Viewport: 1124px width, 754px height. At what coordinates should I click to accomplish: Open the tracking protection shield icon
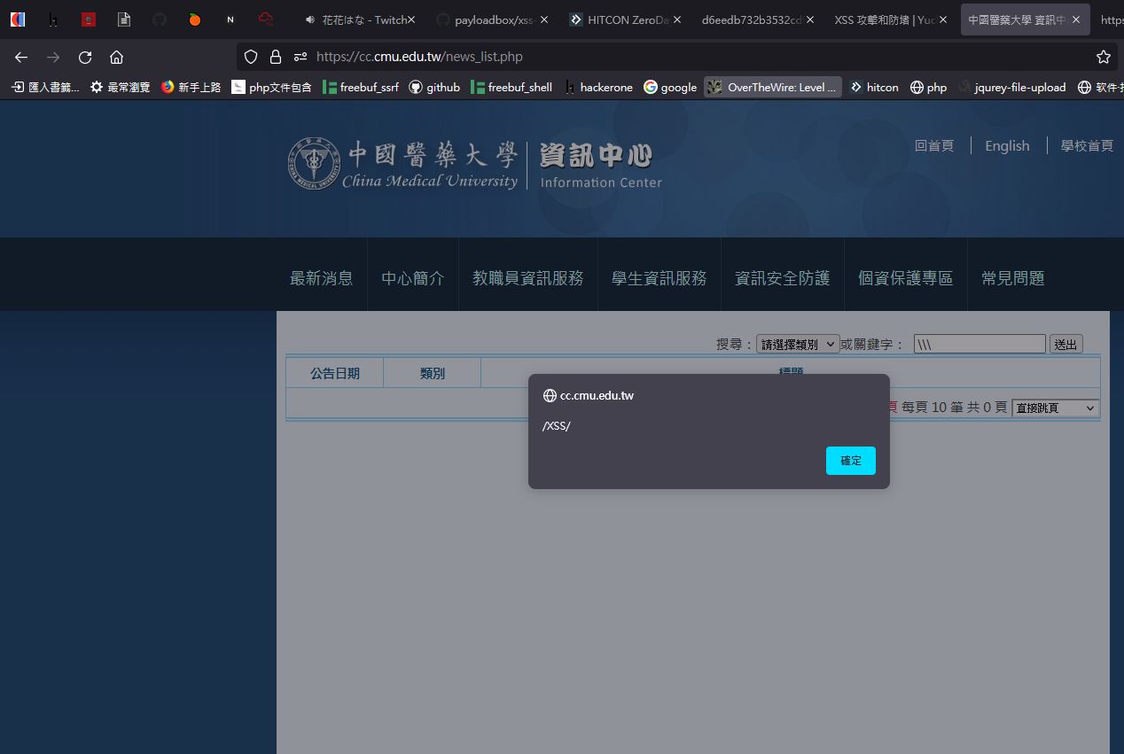[251, 57]
